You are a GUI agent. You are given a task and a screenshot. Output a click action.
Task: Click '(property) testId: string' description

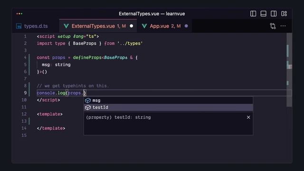click(x=118, y=117)
